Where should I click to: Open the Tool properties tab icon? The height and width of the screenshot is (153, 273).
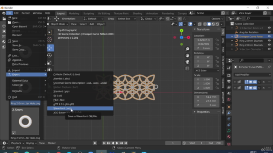point(229,68)
